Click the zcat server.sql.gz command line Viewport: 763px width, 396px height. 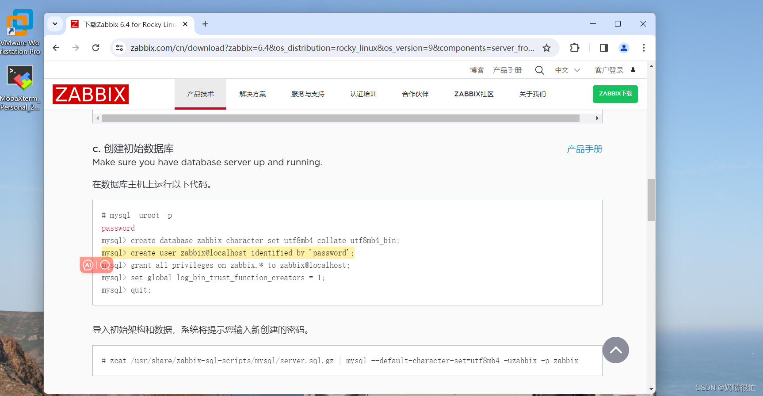pyautogui.click(x=340, y=361)
